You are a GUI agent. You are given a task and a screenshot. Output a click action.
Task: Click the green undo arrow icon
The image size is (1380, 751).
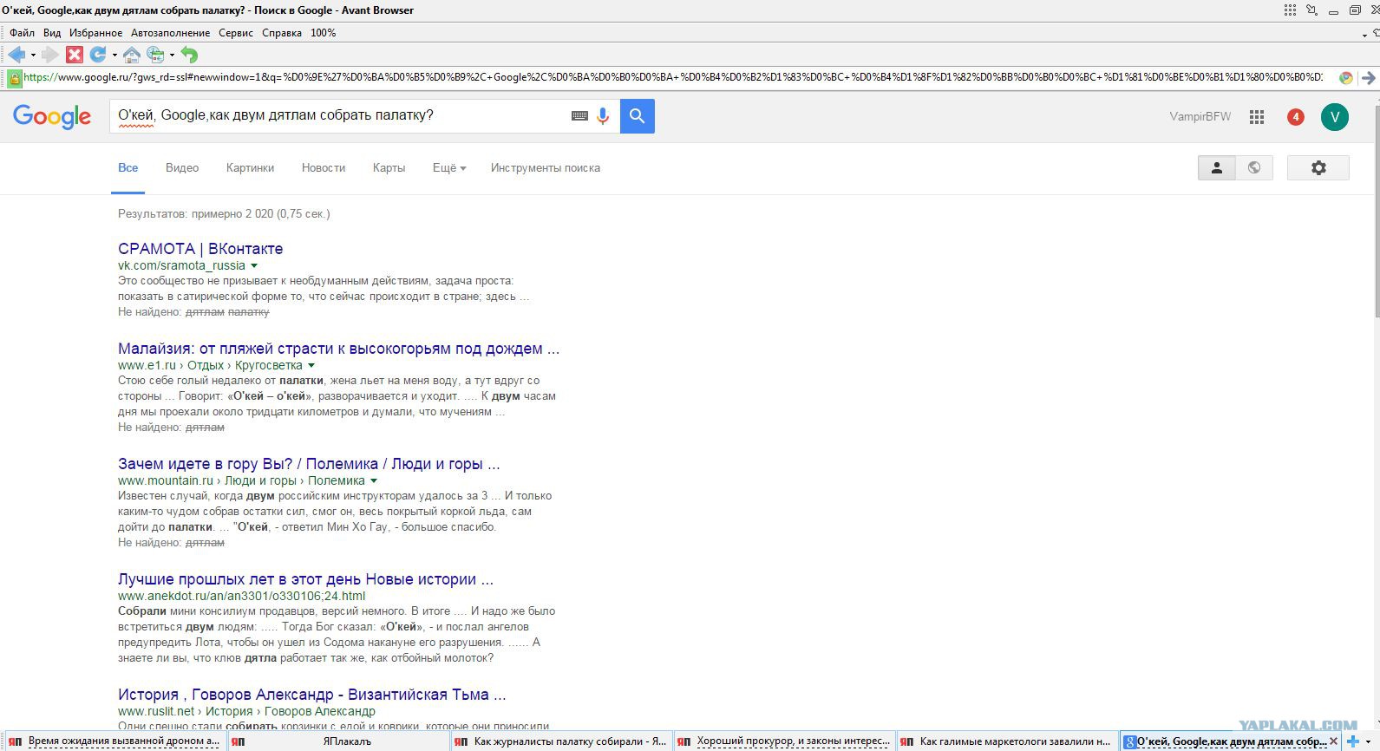coord(189,55)
